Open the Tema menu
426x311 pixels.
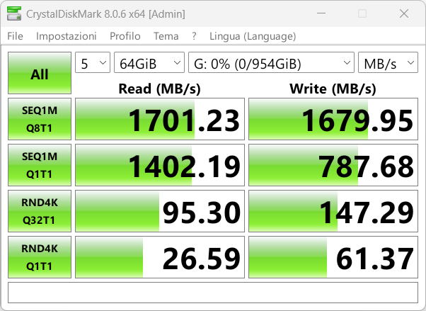166,36
